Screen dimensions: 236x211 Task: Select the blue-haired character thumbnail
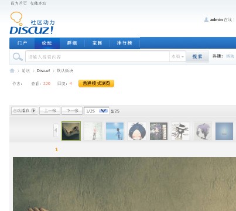click(x=137, y=131)
